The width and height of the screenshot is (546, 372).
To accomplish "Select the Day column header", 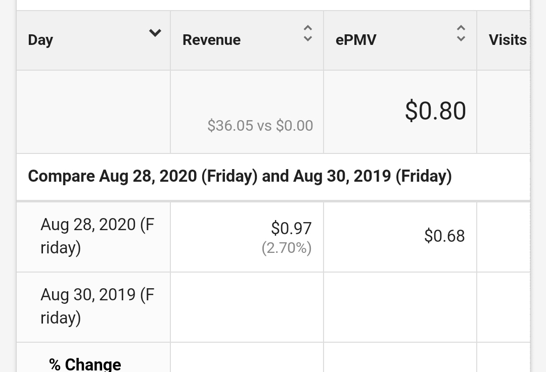I will pyautogui.click(x=94, y=40).
